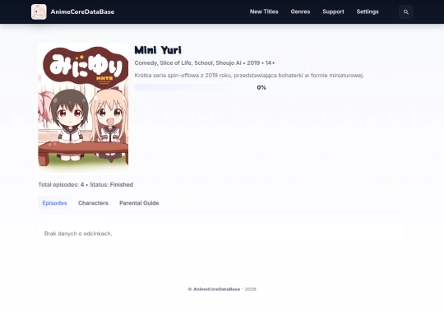This screenshot has height=333, width=444.
Task: Click the Total episodes: 4 status text
Action: tap(86, 185)
